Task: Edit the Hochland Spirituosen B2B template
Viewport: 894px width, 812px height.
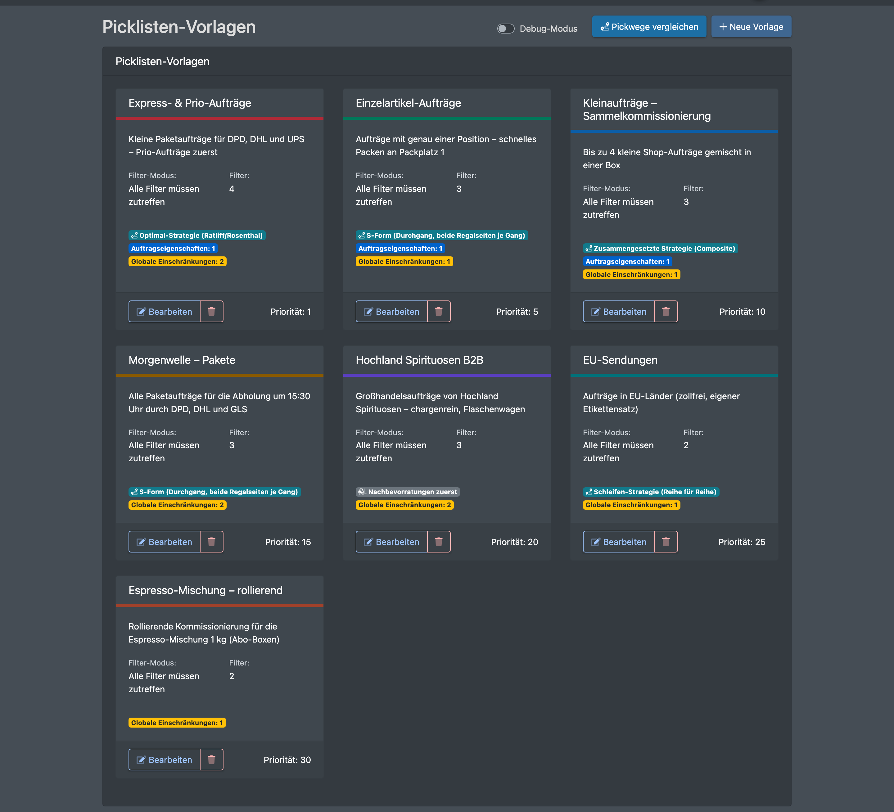Action: [x=391, y=541]
